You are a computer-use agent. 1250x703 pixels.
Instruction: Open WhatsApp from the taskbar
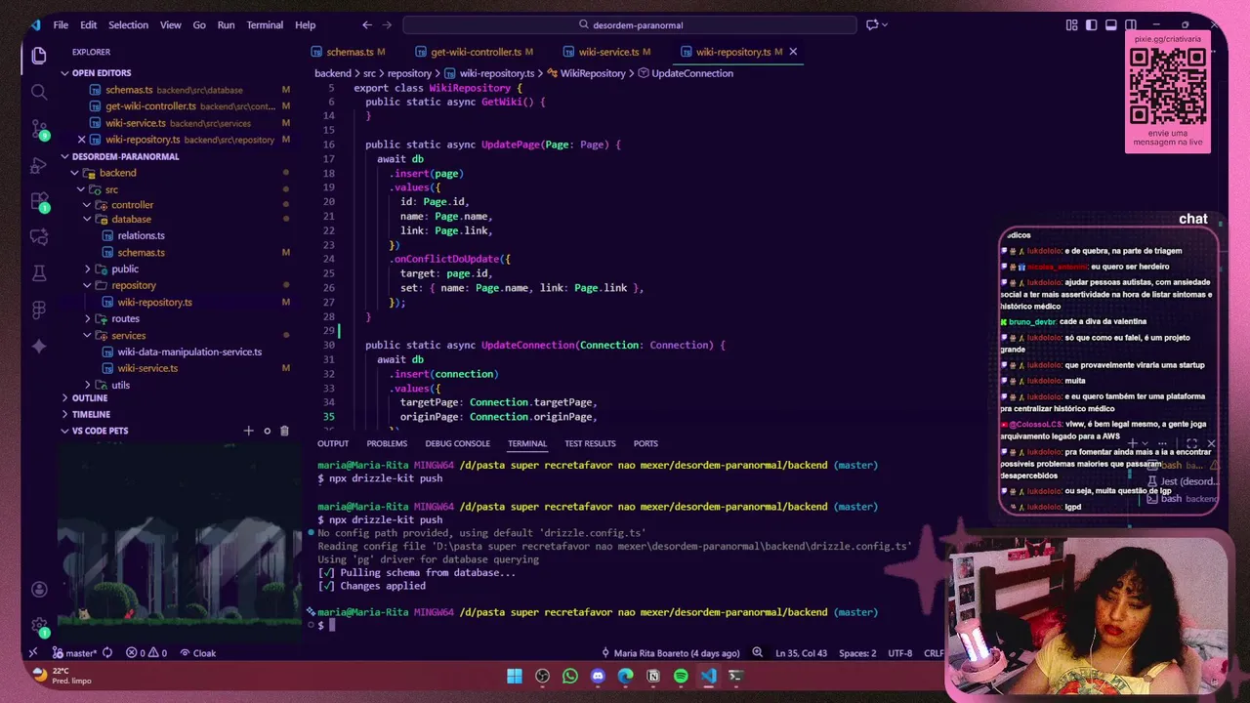570,676
